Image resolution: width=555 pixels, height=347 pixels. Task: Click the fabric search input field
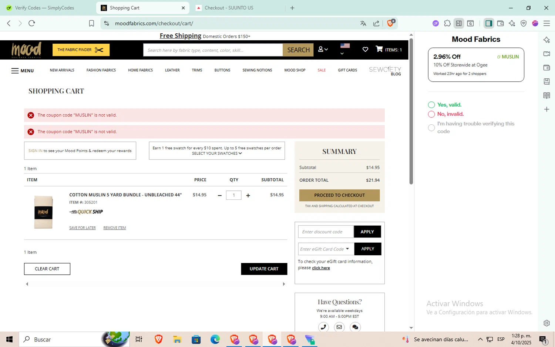(x=213, y=50)
